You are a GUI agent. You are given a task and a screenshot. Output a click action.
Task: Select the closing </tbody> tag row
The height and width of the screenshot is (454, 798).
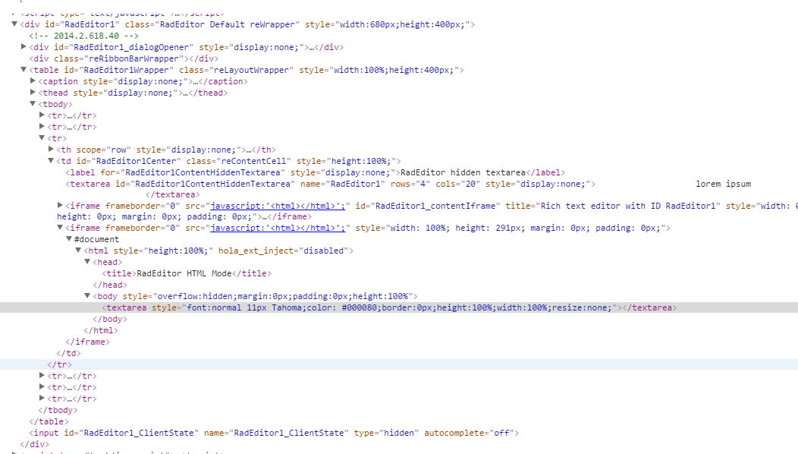click(x=58, y=410)
